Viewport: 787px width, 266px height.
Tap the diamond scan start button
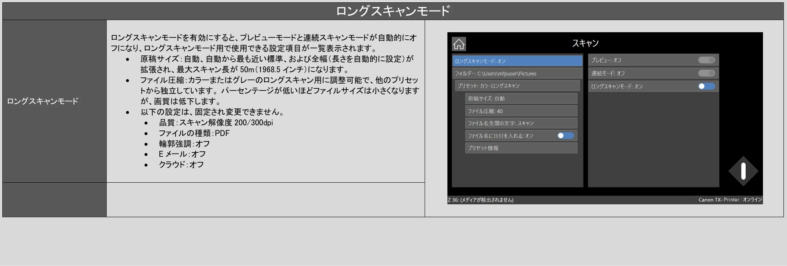tap(743, 171)
